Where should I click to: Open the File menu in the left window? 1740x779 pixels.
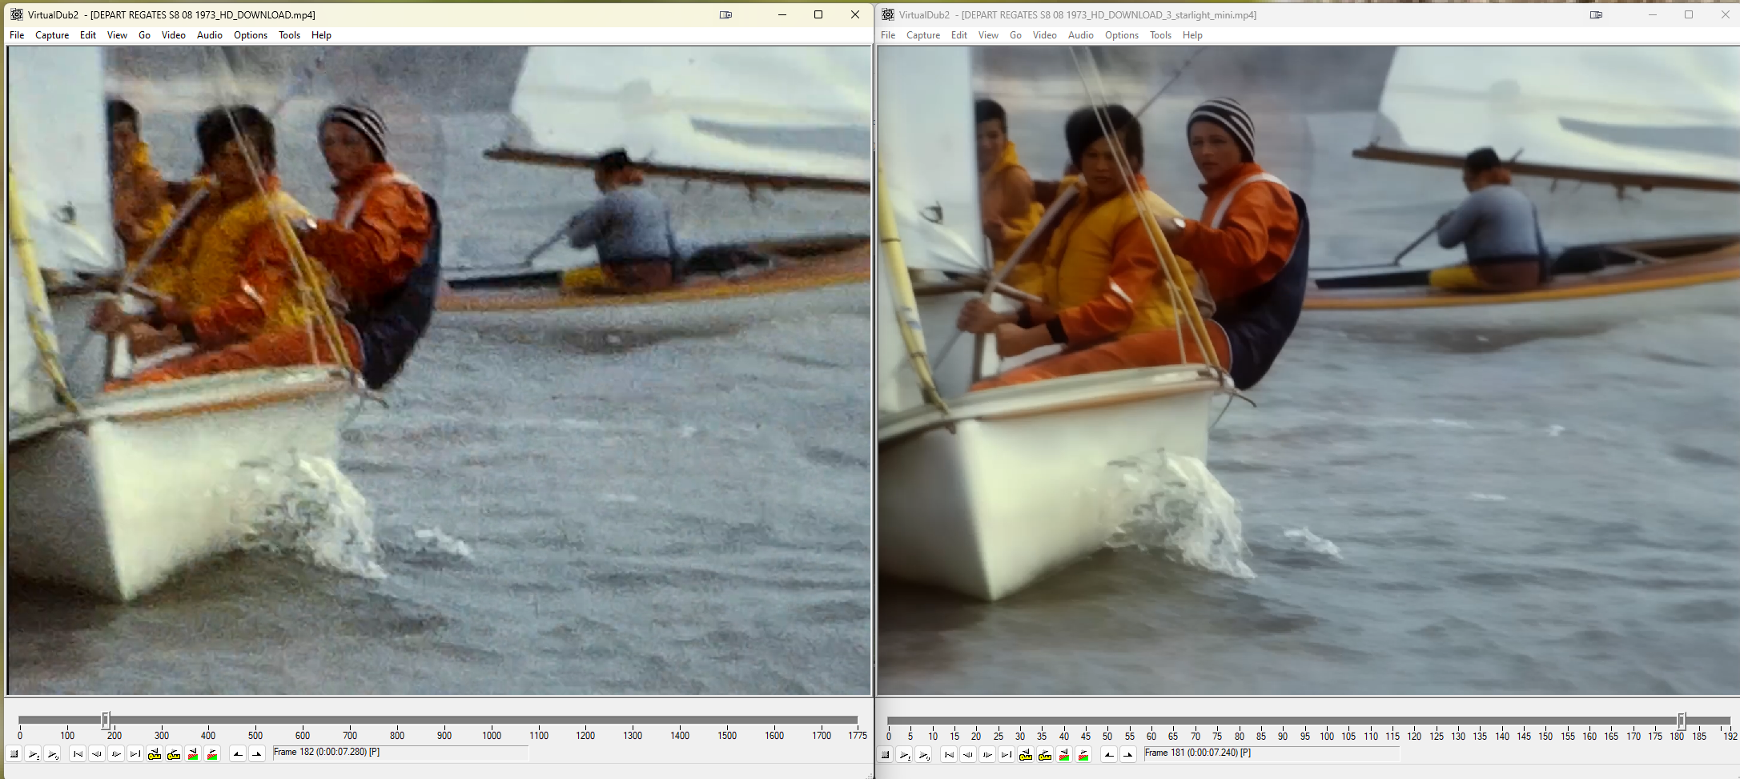tap(17, 35)
